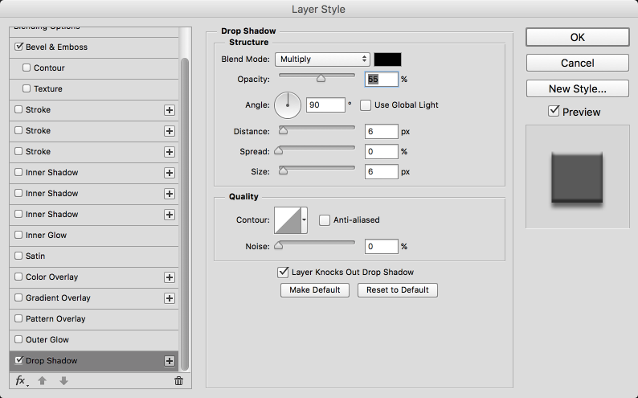
Task: Click the trash icon to delete effect
Action: tap(178, 381)
